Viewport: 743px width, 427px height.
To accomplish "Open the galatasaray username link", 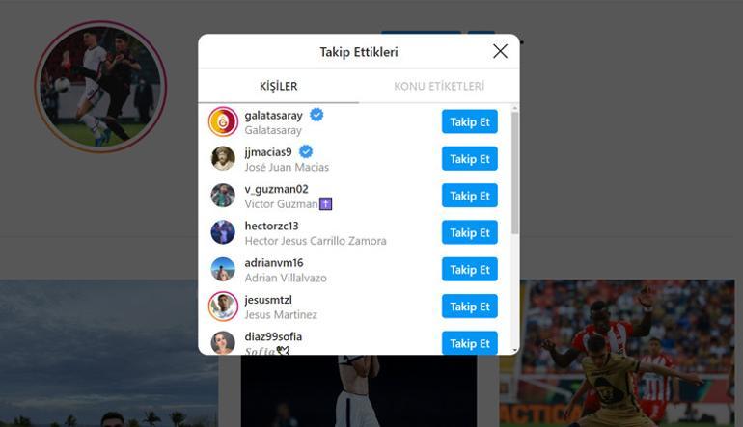I will pos(273,116).
